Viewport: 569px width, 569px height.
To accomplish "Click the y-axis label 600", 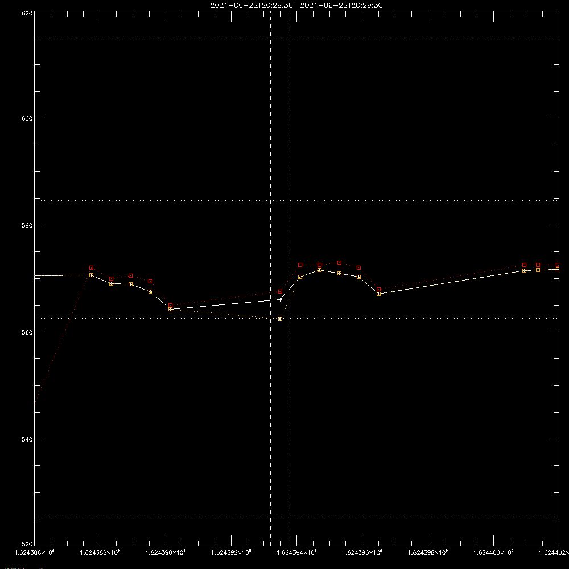I will coord(27,118).
